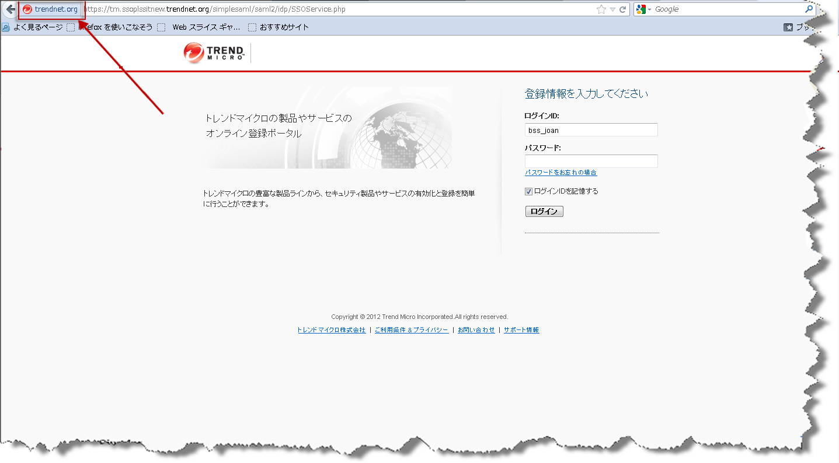Screen dimensions: 839x463
Task: Click the パスワード input field
Action: pos(591,161)
